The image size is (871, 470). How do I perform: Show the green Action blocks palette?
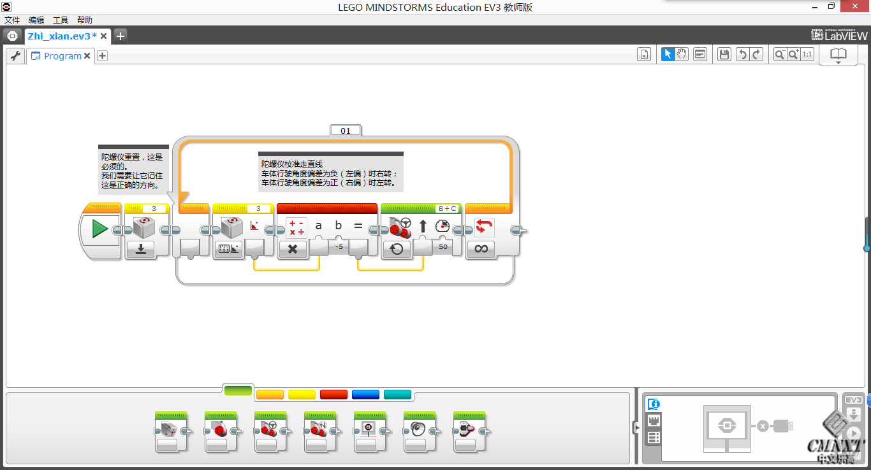tap(238, 390)
